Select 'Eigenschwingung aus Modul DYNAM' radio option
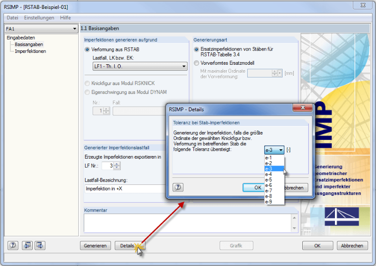This screenshot has height=266, width=376. tap(87, 92)
